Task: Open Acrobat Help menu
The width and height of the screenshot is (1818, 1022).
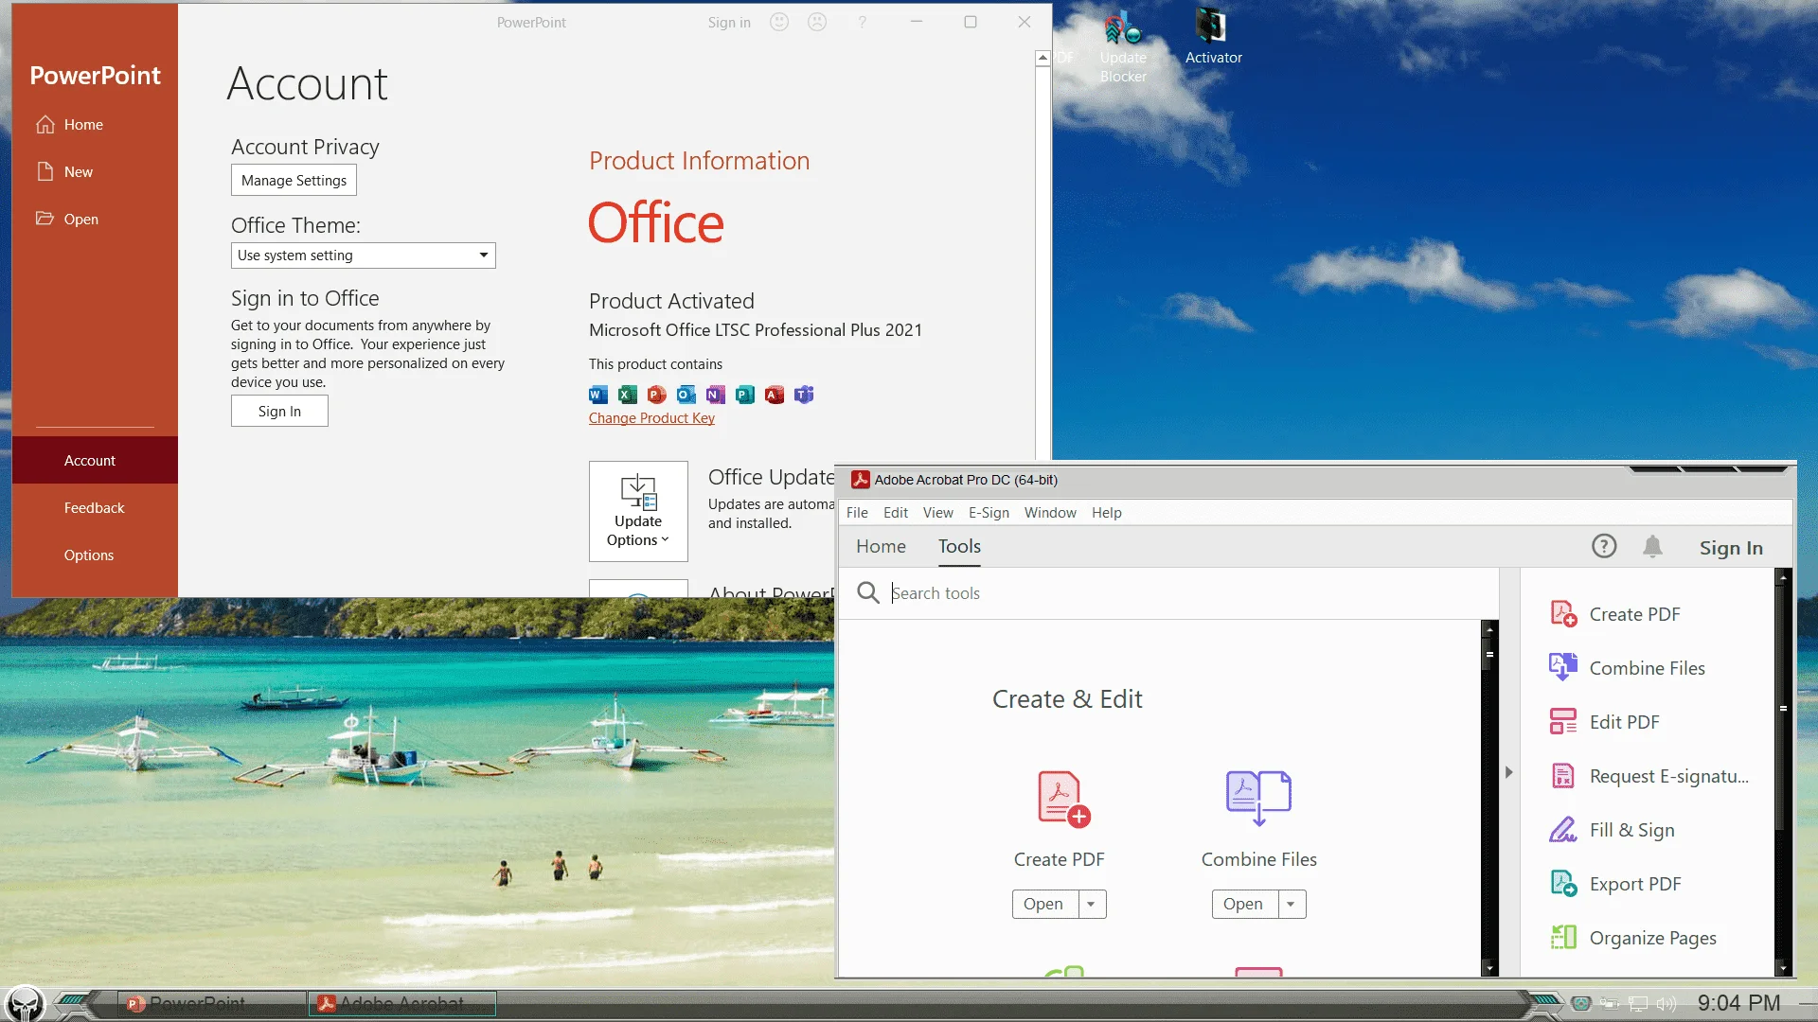Action: (x=1107, y=513)
